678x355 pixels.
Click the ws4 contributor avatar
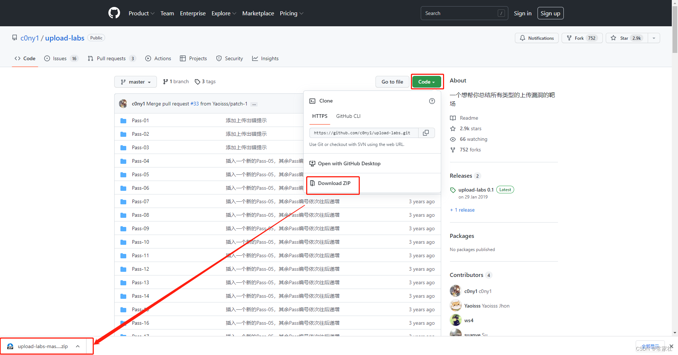coord(456,320)
